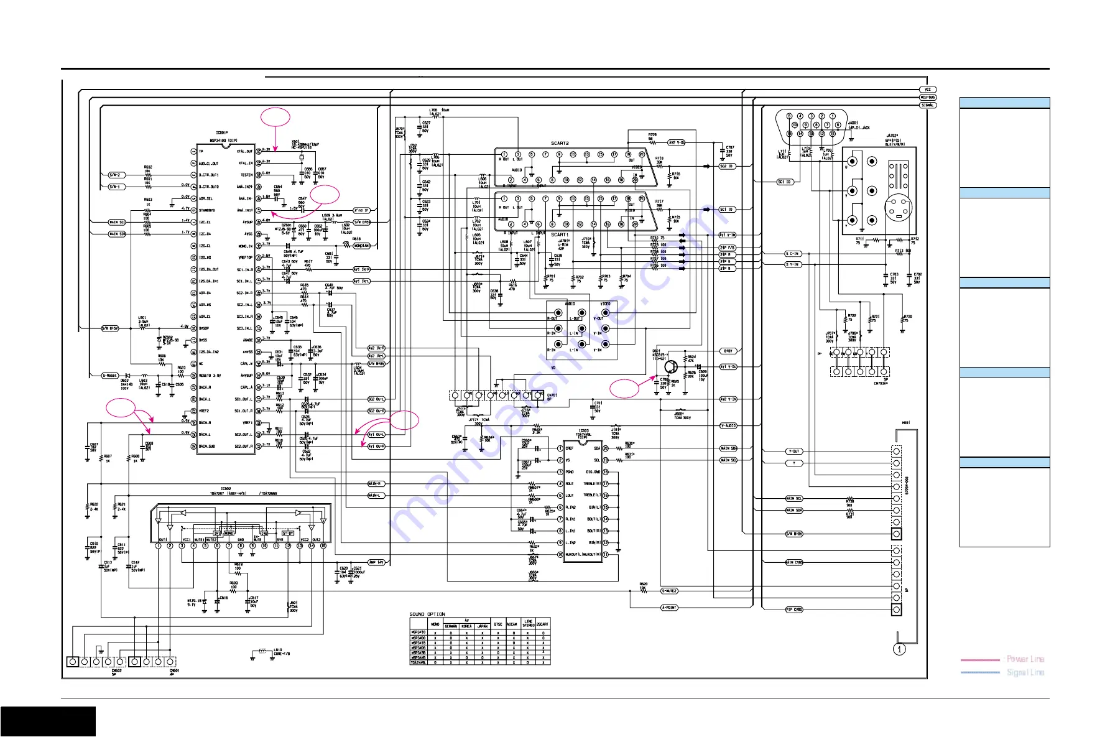The width and height of the screenshot is (1110, 737).
Task: Click the MAIN CVBS signal tag
Action: click(x=794, y=562)
